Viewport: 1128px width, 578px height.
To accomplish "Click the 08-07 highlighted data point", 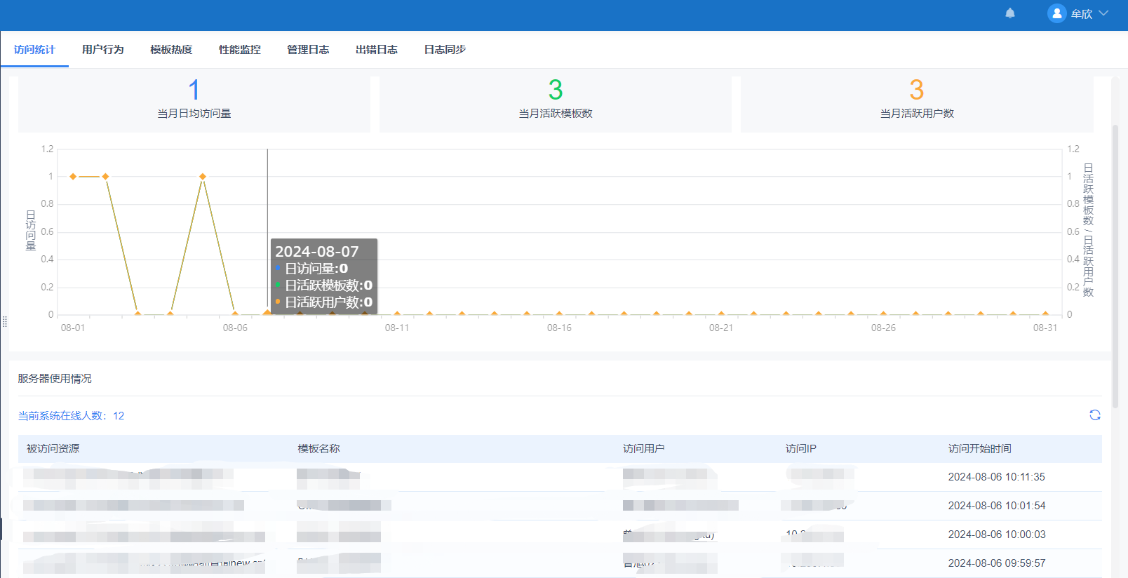I will [267, 314].
